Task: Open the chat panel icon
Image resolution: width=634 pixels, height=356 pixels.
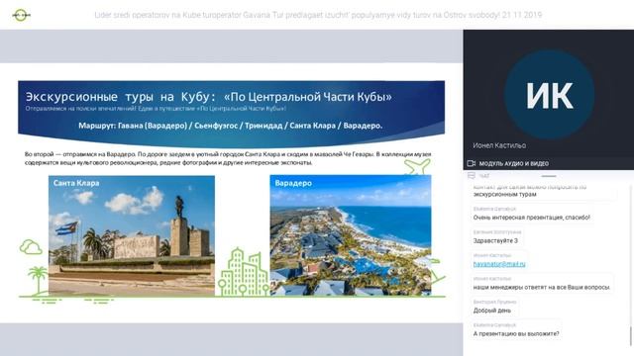Action: click(x=472, y=176)
